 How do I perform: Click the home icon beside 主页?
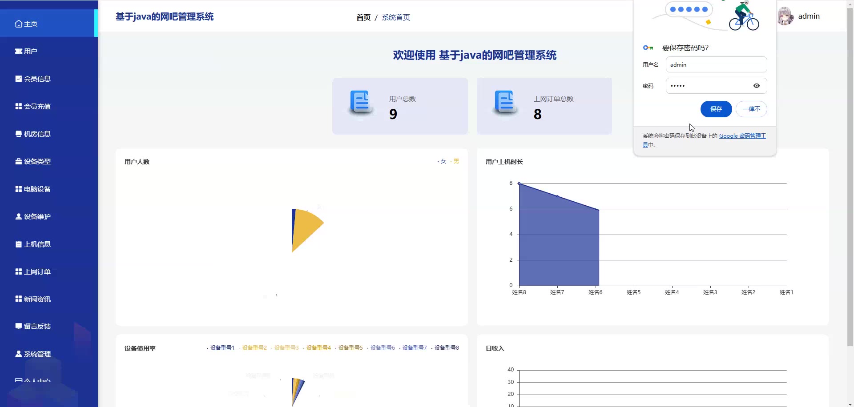coord(19,24)
